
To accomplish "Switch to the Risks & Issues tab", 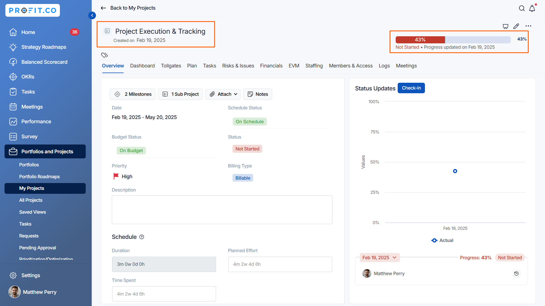I will pos(238,66).
